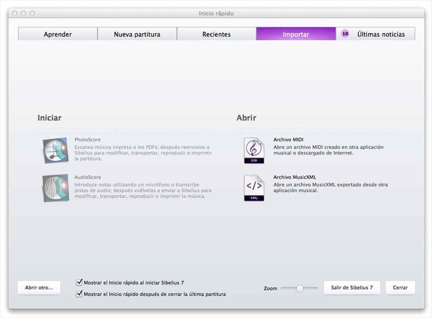
Task: Select the Importar tab
Action: pyautogui.click(x=296, y=34)
